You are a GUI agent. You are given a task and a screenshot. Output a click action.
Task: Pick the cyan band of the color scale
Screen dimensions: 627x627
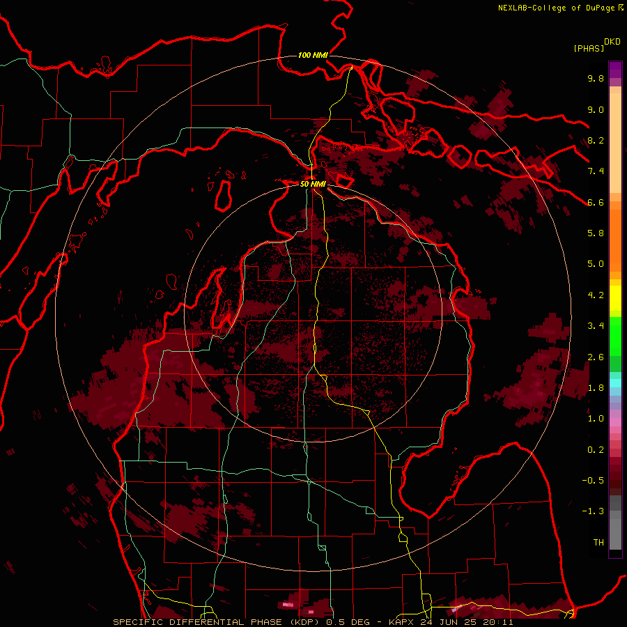point(615,382)
